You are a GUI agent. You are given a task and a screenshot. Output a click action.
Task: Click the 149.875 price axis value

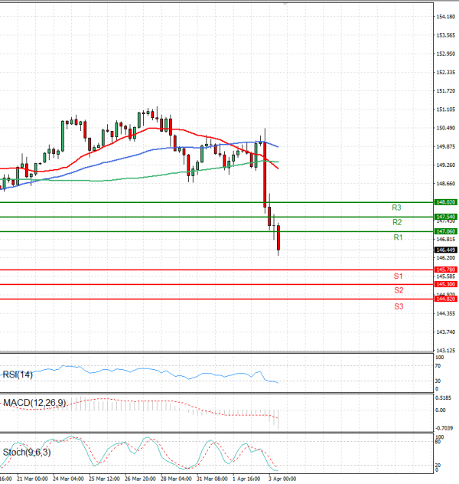[x=446, y=146]
